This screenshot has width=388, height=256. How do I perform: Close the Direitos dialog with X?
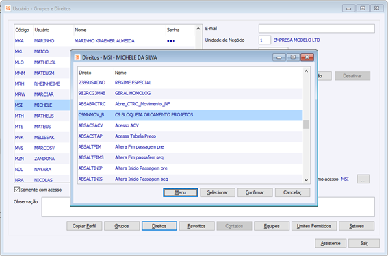pos(307,57)
